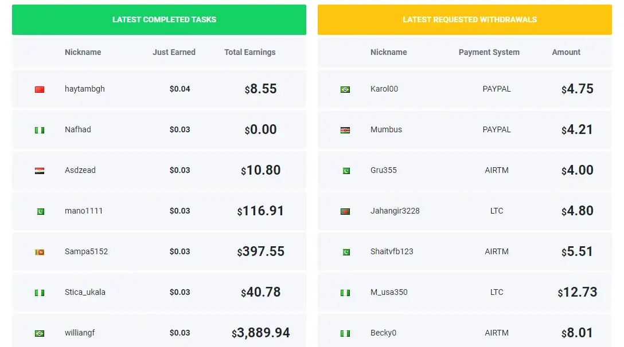Click the flag icon beside Becky0
This screenshot has height=347, width=624.
(x=345, y=333)
